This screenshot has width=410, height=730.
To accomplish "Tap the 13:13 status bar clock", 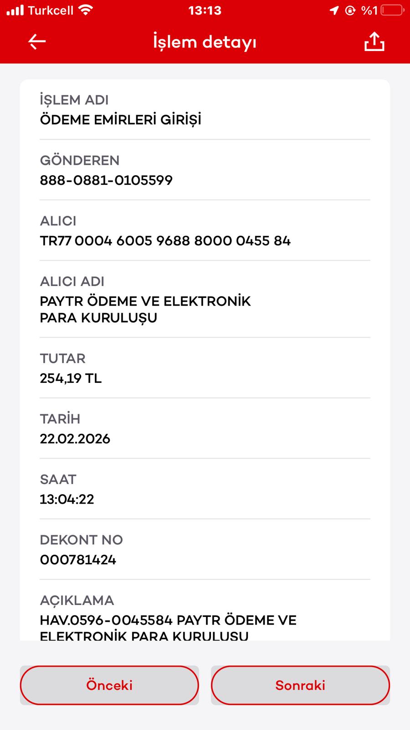I will 205,10.
